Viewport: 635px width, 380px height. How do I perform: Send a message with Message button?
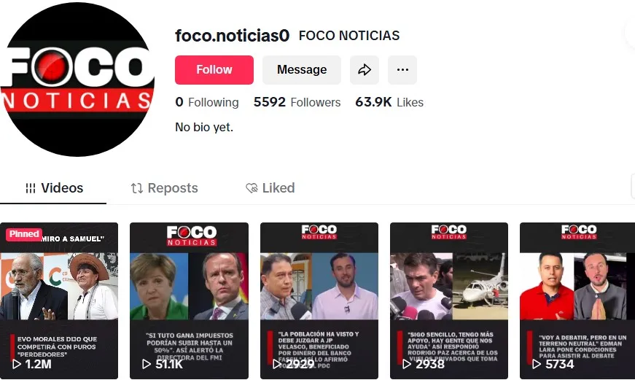coord(302,70)
